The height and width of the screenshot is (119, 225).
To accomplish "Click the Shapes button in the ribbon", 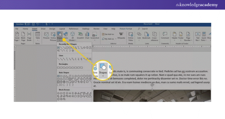I will tap(60, 36).
